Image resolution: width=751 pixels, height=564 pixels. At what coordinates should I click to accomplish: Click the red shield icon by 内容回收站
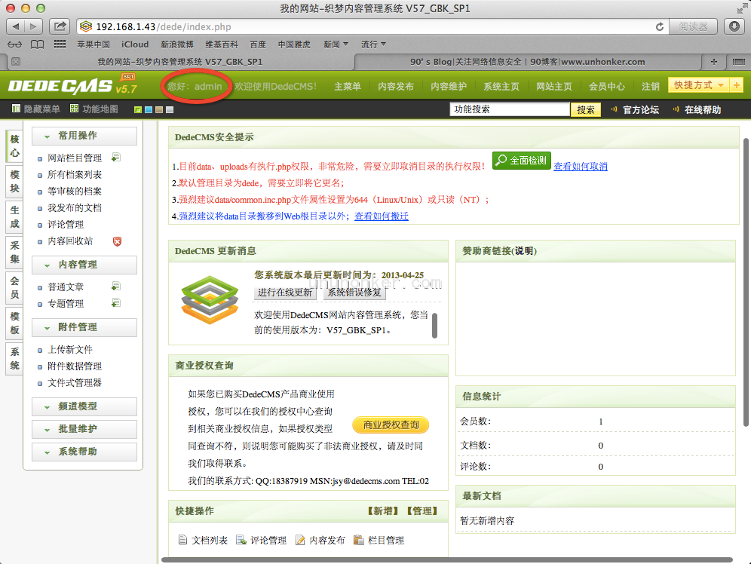[117, 241]
